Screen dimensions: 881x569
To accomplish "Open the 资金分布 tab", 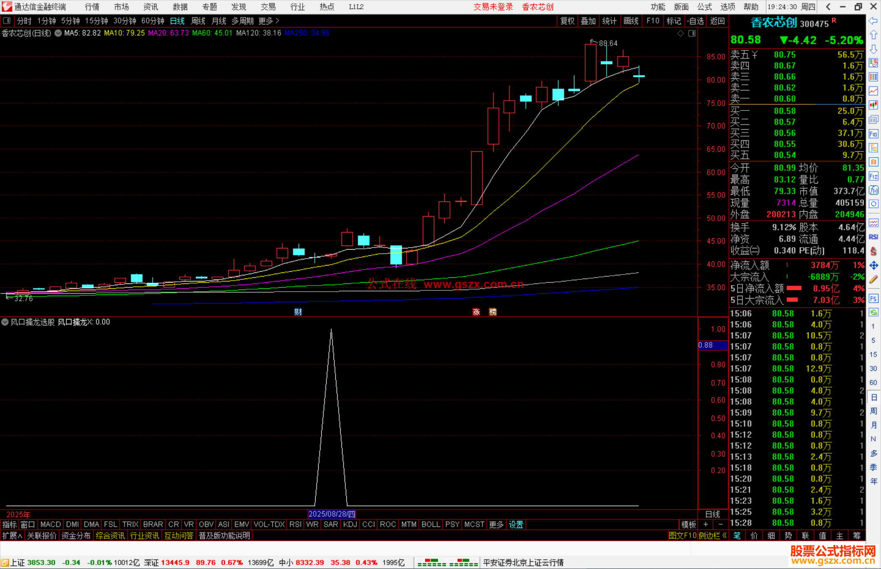I will tap(76, 536).
